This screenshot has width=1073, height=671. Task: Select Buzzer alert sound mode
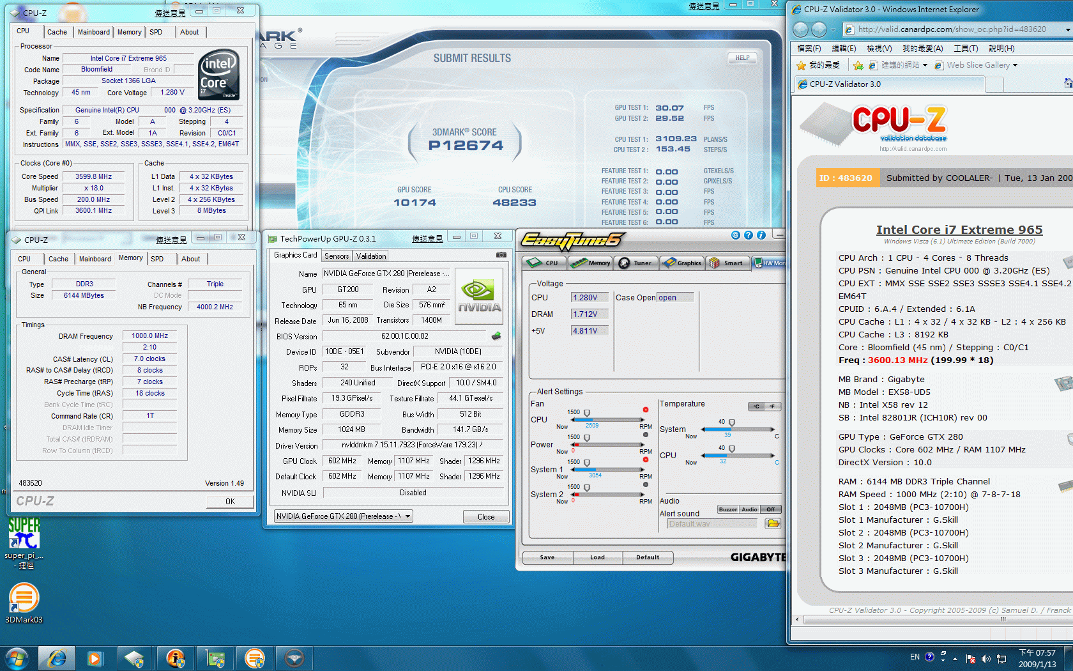(x=727, y=509)
